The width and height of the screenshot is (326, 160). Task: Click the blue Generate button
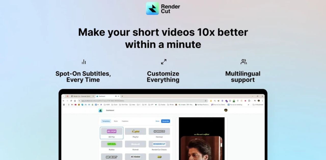tap(166, 121)
